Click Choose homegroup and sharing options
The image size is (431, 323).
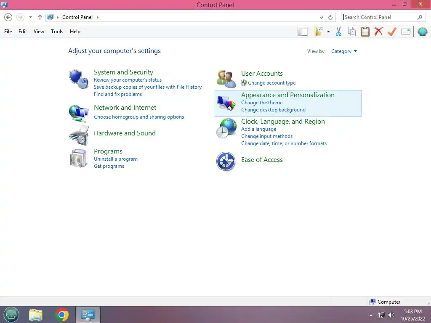pos(139,117)
